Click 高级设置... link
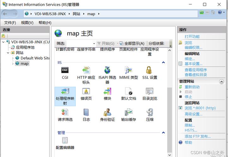Image resolution: width=228 pixels, height=157 pixels. tap(193, 114)
